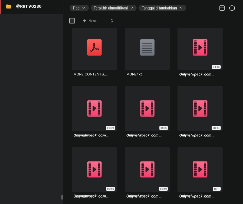Image resolution: width=243 pixels, height=204 pixels.
Task: Open the video with duration 01:42
Action: click(200, 49)
